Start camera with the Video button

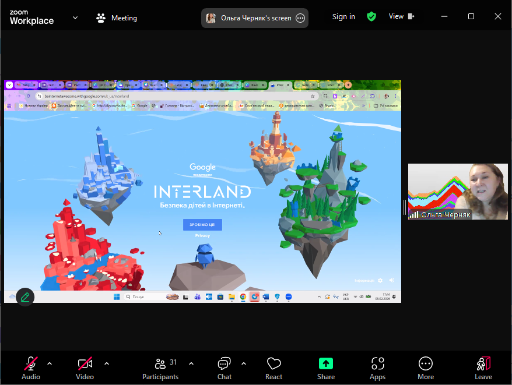[85, 368]
